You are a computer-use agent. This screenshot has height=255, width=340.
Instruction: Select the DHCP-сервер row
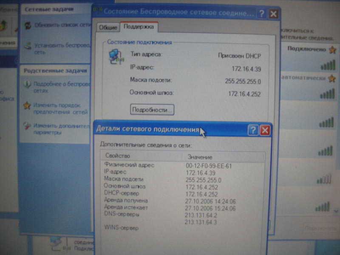click(183, 194)
